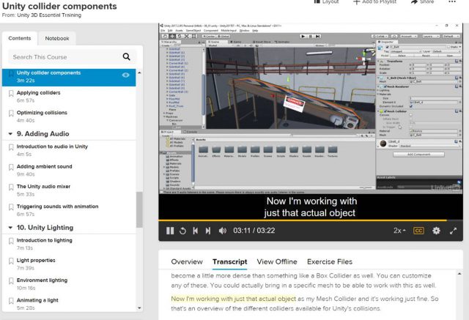Bookmark the Animating a light video
This screenshot has width=469, height=320.
(x=11, y=301)
